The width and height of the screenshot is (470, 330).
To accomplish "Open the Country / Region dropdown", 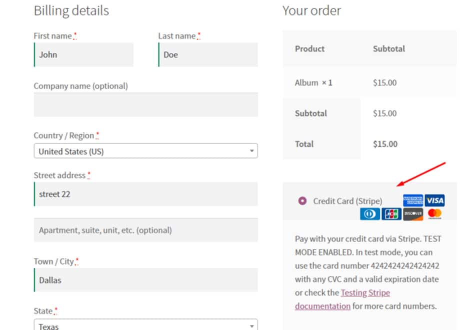I will pos(252,150).
